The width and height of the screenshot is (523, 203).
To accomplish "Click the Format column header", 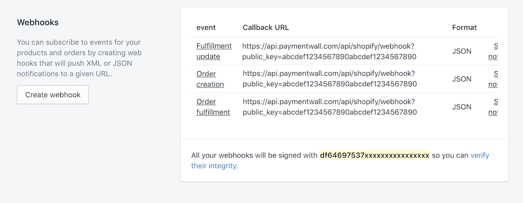I will point(464,27).
